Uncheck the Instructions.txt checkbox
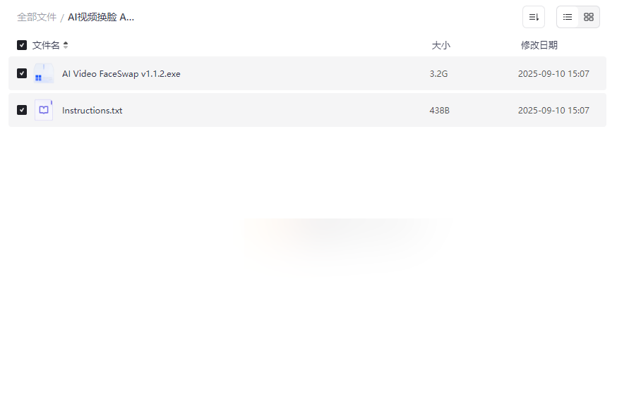Screen dimensions: 617x394 [x=22, y=110]
